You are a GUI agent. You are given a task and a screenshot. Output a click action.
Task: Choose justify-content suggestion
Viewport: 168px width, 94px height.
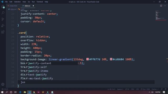point(52,63)
